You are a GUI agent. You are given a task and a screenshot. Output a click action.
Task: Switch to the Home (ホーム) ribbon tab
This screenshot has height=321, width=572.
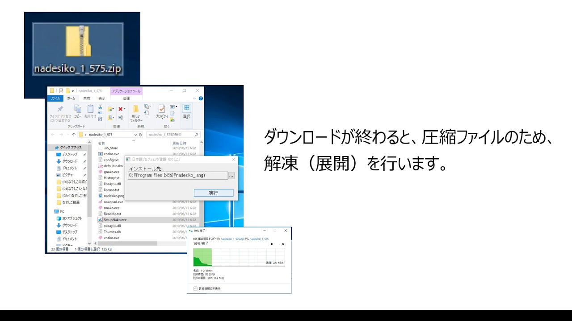[x=71, y=98]
